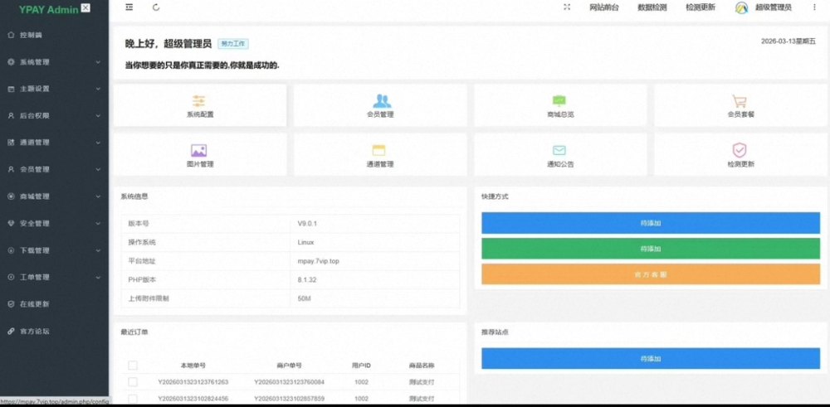Click merchant order number Y2026031323102857859
The width and height of the screenshot is (830, 407).
[x=289, y=399]
